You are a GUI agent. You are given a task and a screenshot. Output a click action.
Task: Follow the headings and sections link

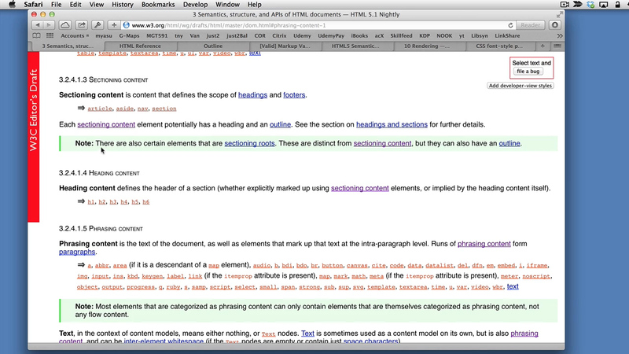tap(392, 124)
